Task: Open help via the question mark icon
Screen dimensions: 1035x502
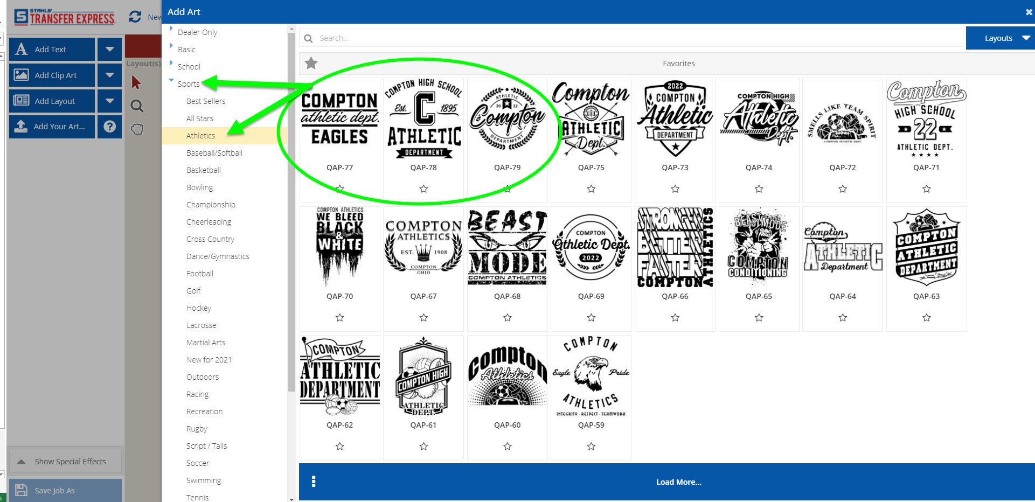Action: 109,127
